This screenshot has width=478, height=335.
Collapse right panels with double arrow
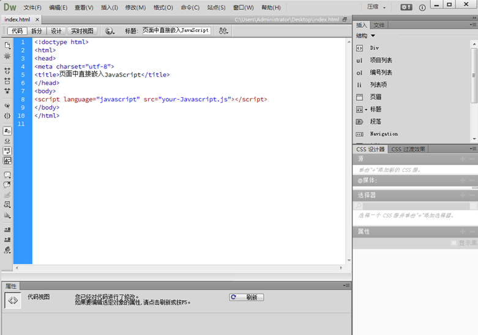click(x=475, y=18)
